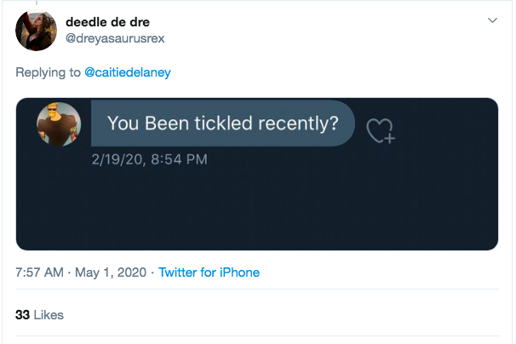Image resolution: width=516 pixels, height=344 pixels.
Task: Open the @dreyasaurusrex handle
Action: (115, 38)
